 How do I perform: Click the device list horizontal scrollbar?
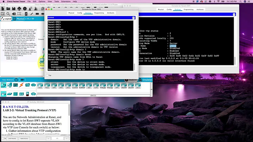pyautogui.click(x=56, y=93)
